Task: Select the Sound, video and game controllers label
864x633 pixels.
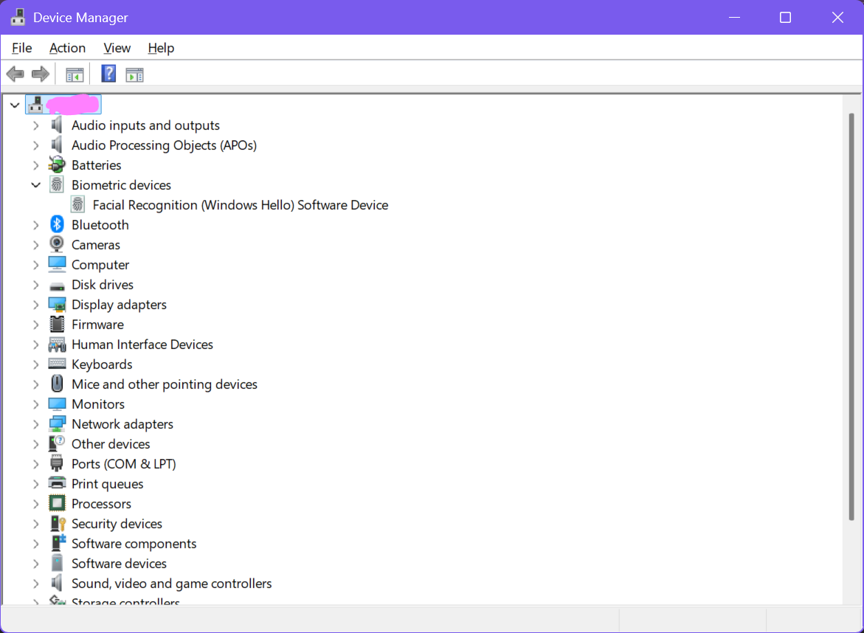Action: [x=171, y=584]
